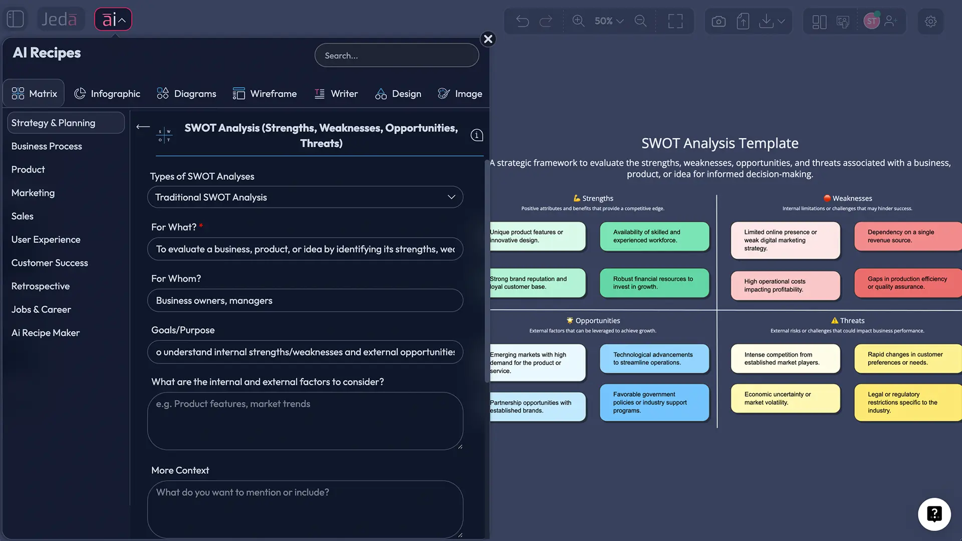Redo the last action
Image resolution: width=962 pixels, height=541 pixels.
point(547,21)
